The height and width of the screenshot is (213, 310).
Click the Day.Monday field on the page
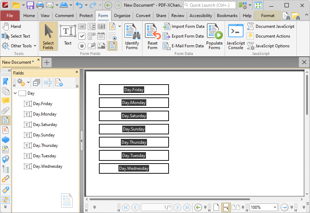[134, 103]
